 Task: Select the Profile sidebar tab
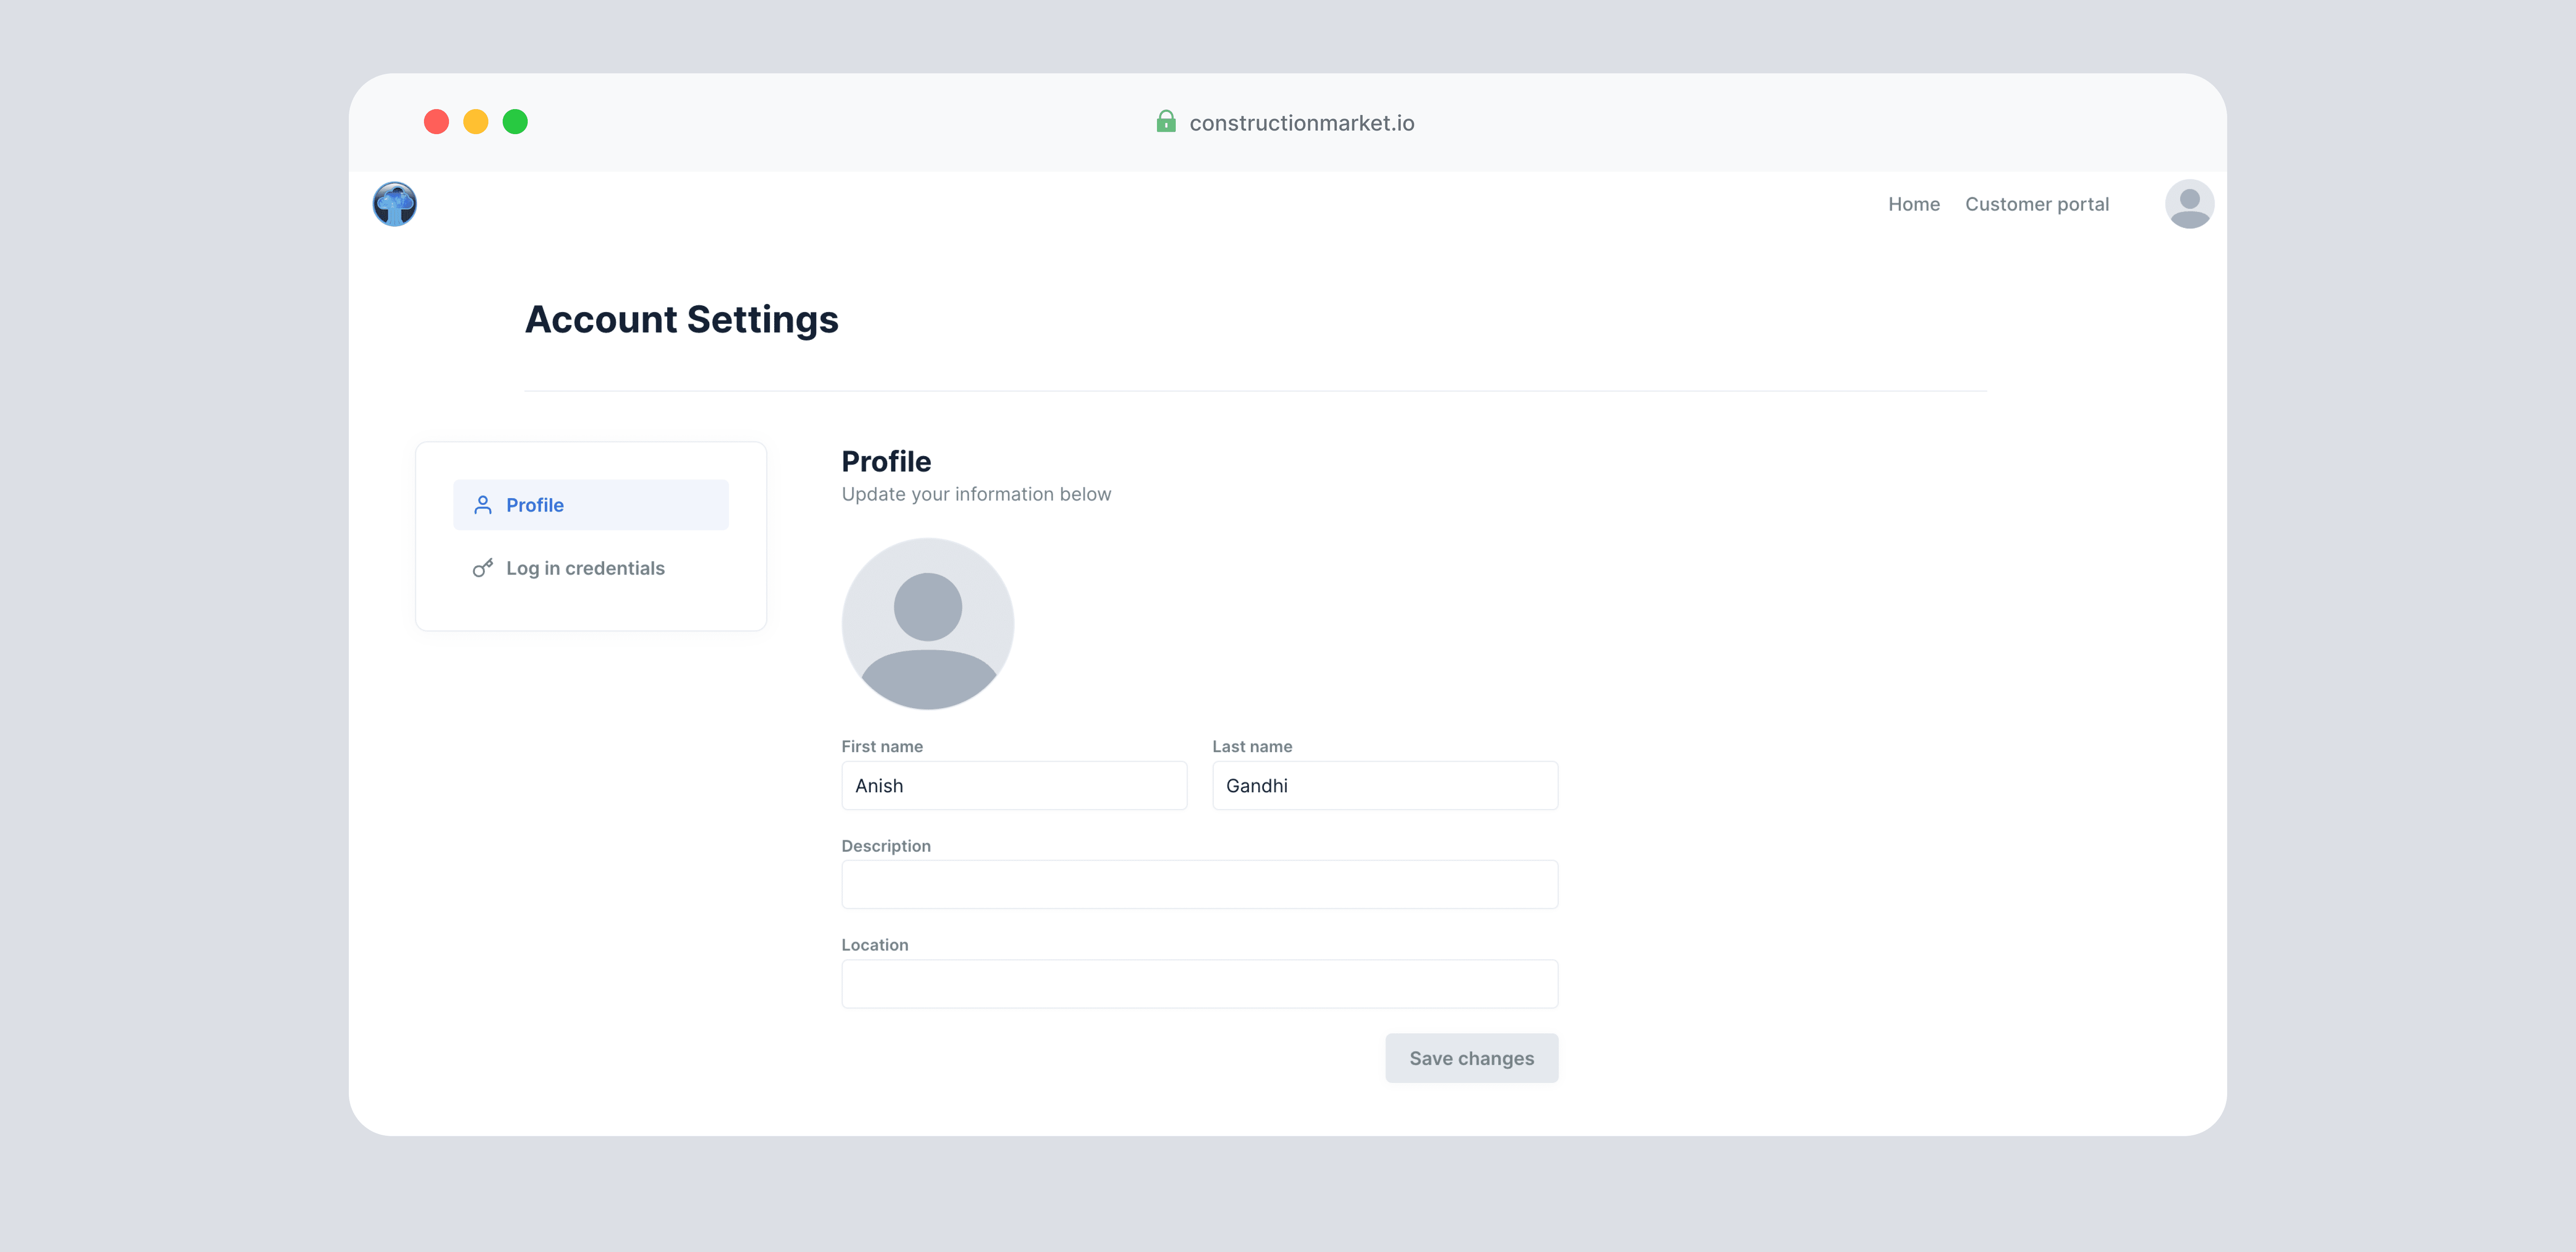591,505
